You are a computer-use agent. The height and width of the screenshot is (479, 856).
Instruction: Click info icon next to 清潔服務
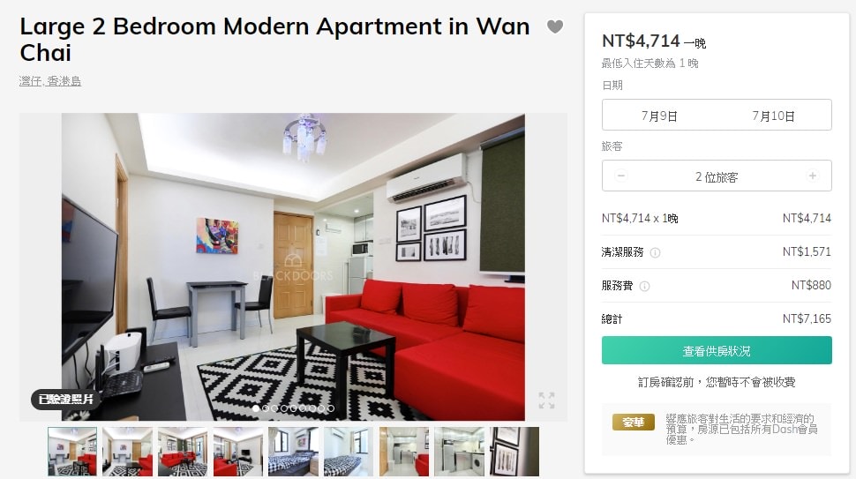655,252
